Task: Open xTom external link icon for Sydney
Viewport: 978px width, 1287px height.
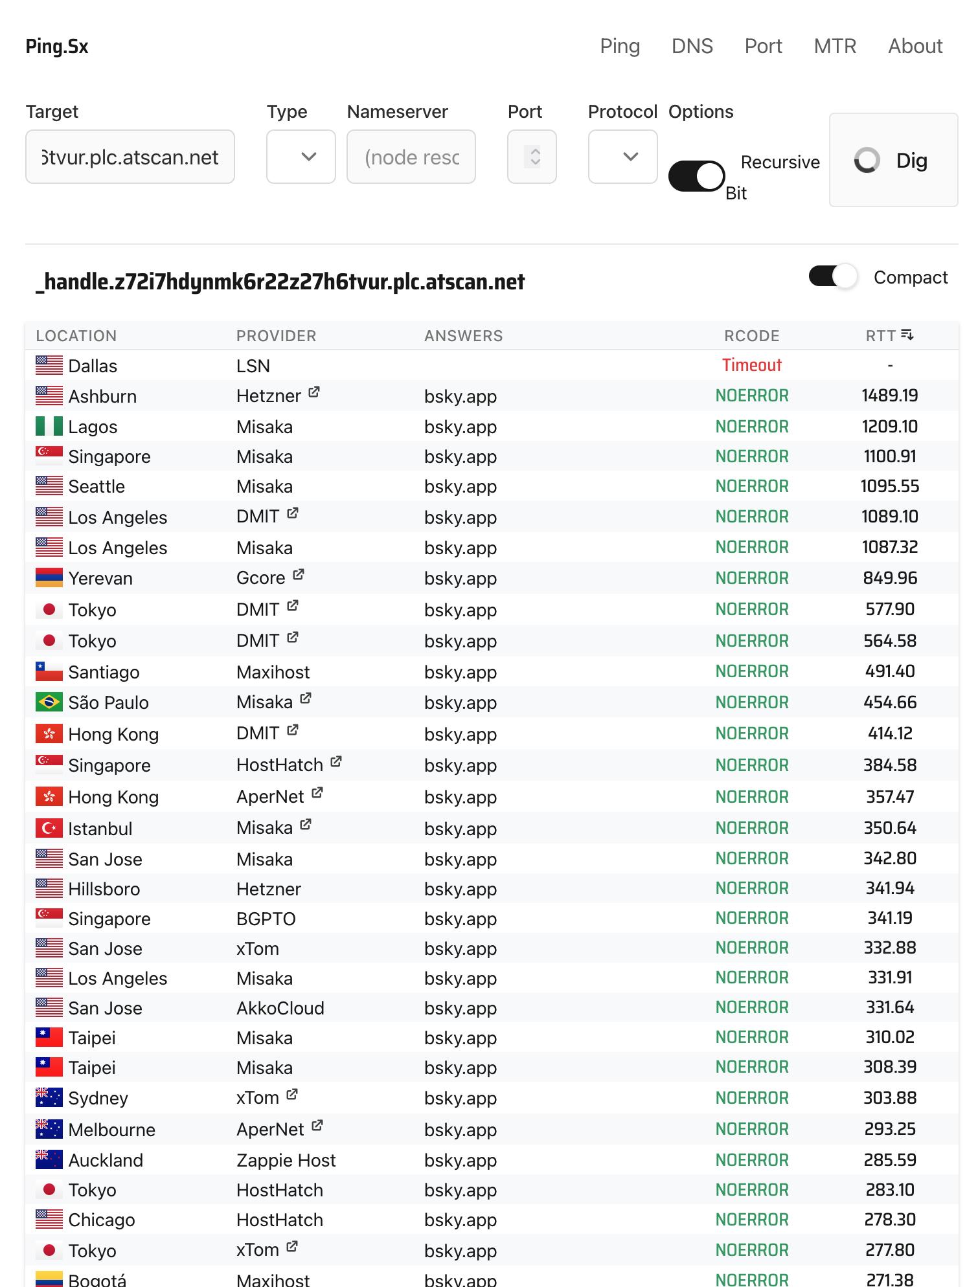Action: tap(292, 1095)
